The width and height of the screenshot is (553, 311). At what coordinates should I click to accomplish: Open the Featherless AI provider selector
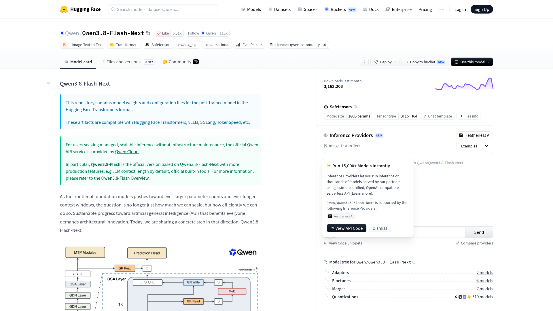click(x=474, y=135)
